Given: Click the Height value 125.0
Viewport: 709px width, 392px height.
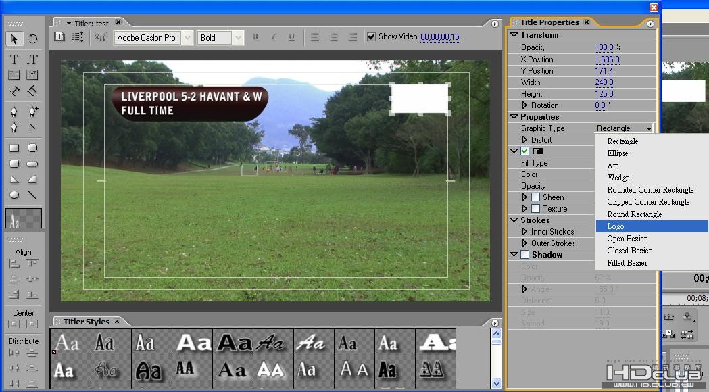Looking at the screenshot, I should (604, 93).
